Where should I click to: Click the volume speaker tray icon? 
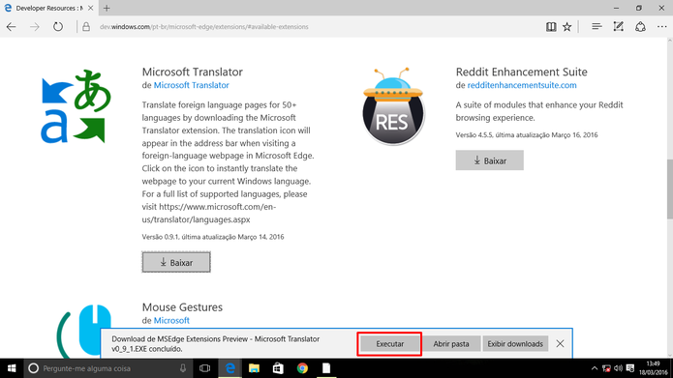[619, 368]
